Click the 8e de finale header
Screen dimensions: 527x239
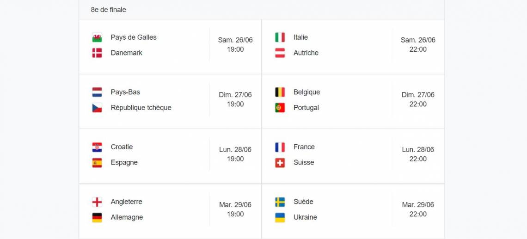[109, 10]
